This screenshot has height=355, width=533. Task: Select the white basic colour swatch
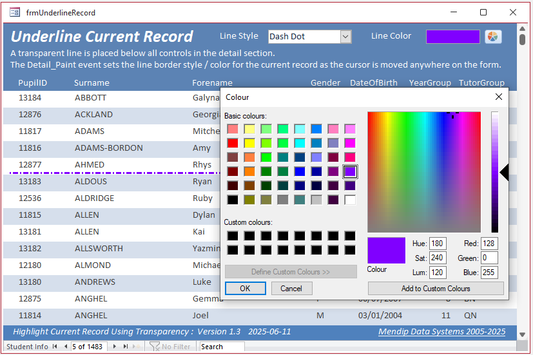(x=350, y=200)
